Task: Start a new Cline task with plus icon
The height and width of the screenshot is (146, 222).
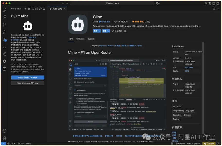Action: pyautogui.click(x=25, y=9)
